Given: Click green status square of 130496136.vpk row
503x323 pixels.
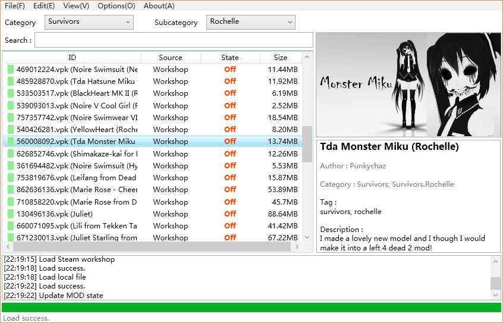Looking at the screenshot, I should click(x=11, y=214).
